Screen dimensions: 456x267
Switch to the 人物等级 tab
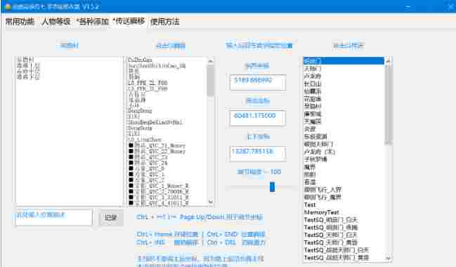tap(56, 22)
